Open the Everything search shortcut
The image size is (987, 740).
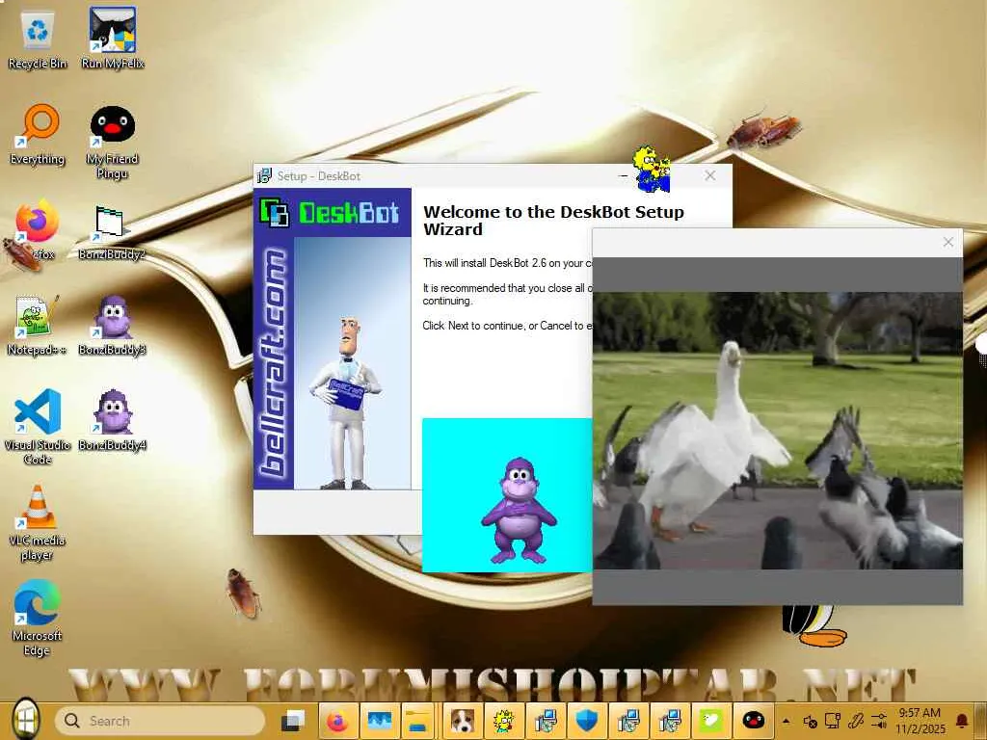38,135
